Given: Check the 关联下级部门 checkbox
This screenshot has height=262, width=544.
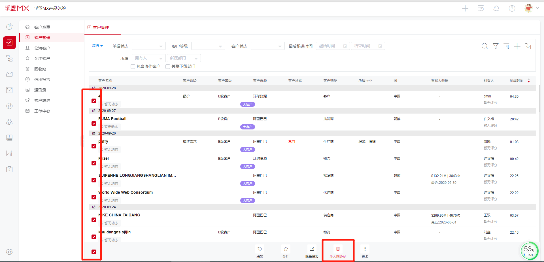Looking at the screenshot, I should point(168,67).
